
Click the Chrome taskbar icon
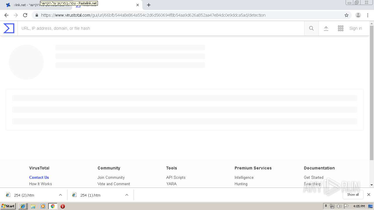tap(53, 206)
